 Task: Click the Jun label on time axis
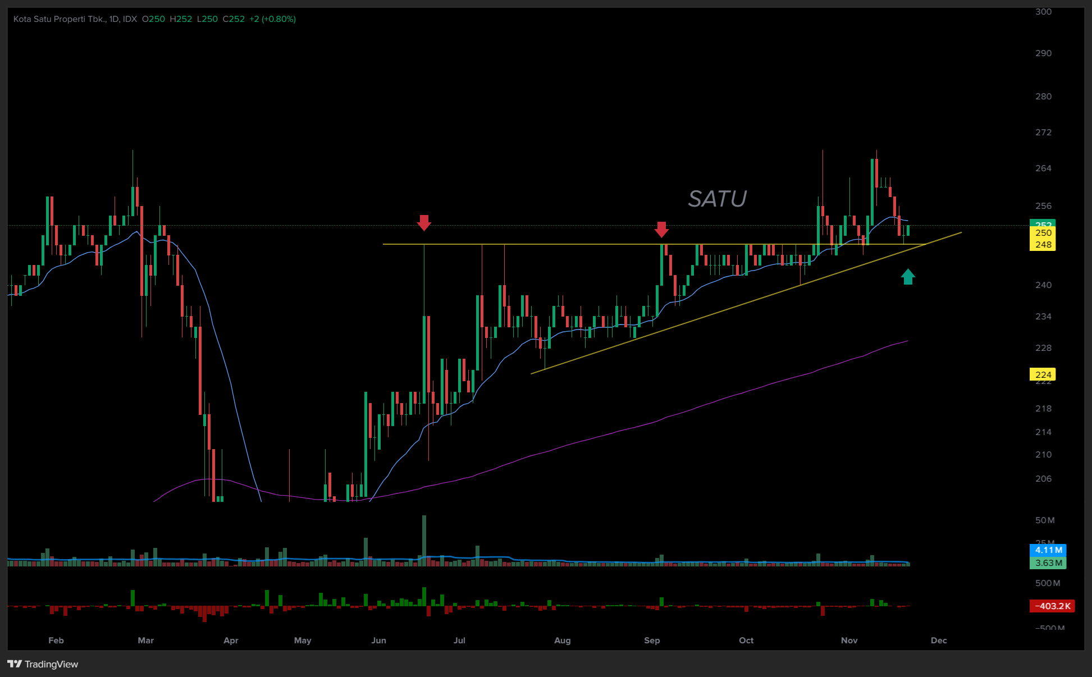[378, 641]
